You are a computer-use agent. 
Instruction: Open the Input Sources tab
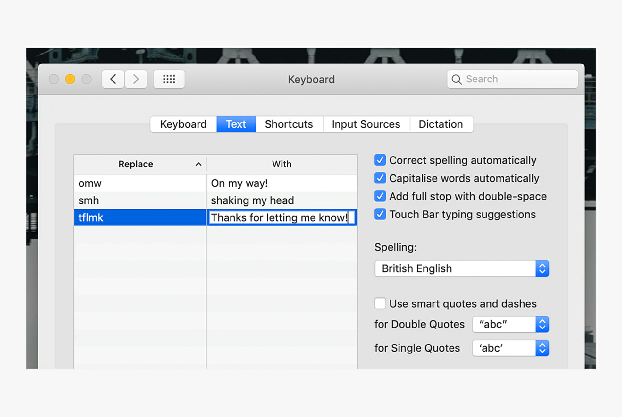pyautogui.click(x=366, y=124)
